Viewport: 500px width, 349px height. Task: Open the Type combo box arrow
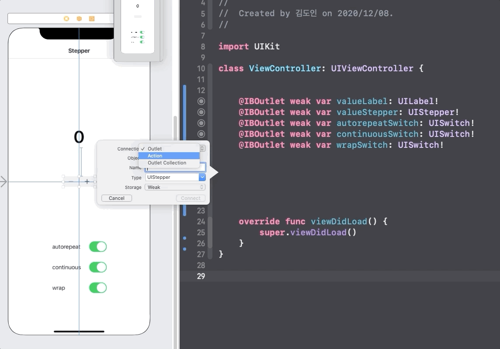coord(202,177)
